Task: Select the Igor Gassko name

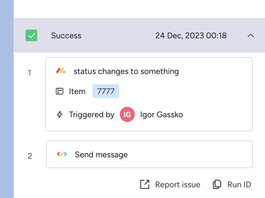Action: coord(162,115)
